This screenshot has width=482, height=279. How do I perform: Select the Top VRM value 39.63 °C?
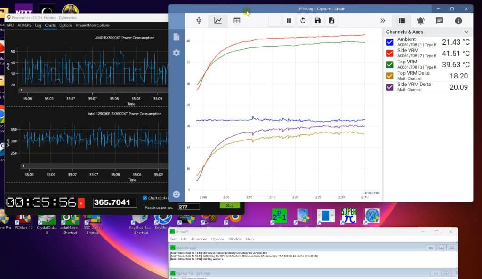tap(456, 65)
